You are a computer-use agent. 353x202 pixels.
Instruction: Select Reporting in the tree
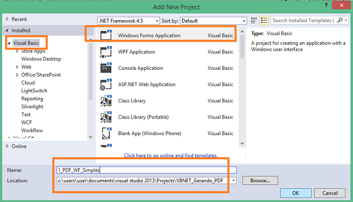[x=32, y=99]
